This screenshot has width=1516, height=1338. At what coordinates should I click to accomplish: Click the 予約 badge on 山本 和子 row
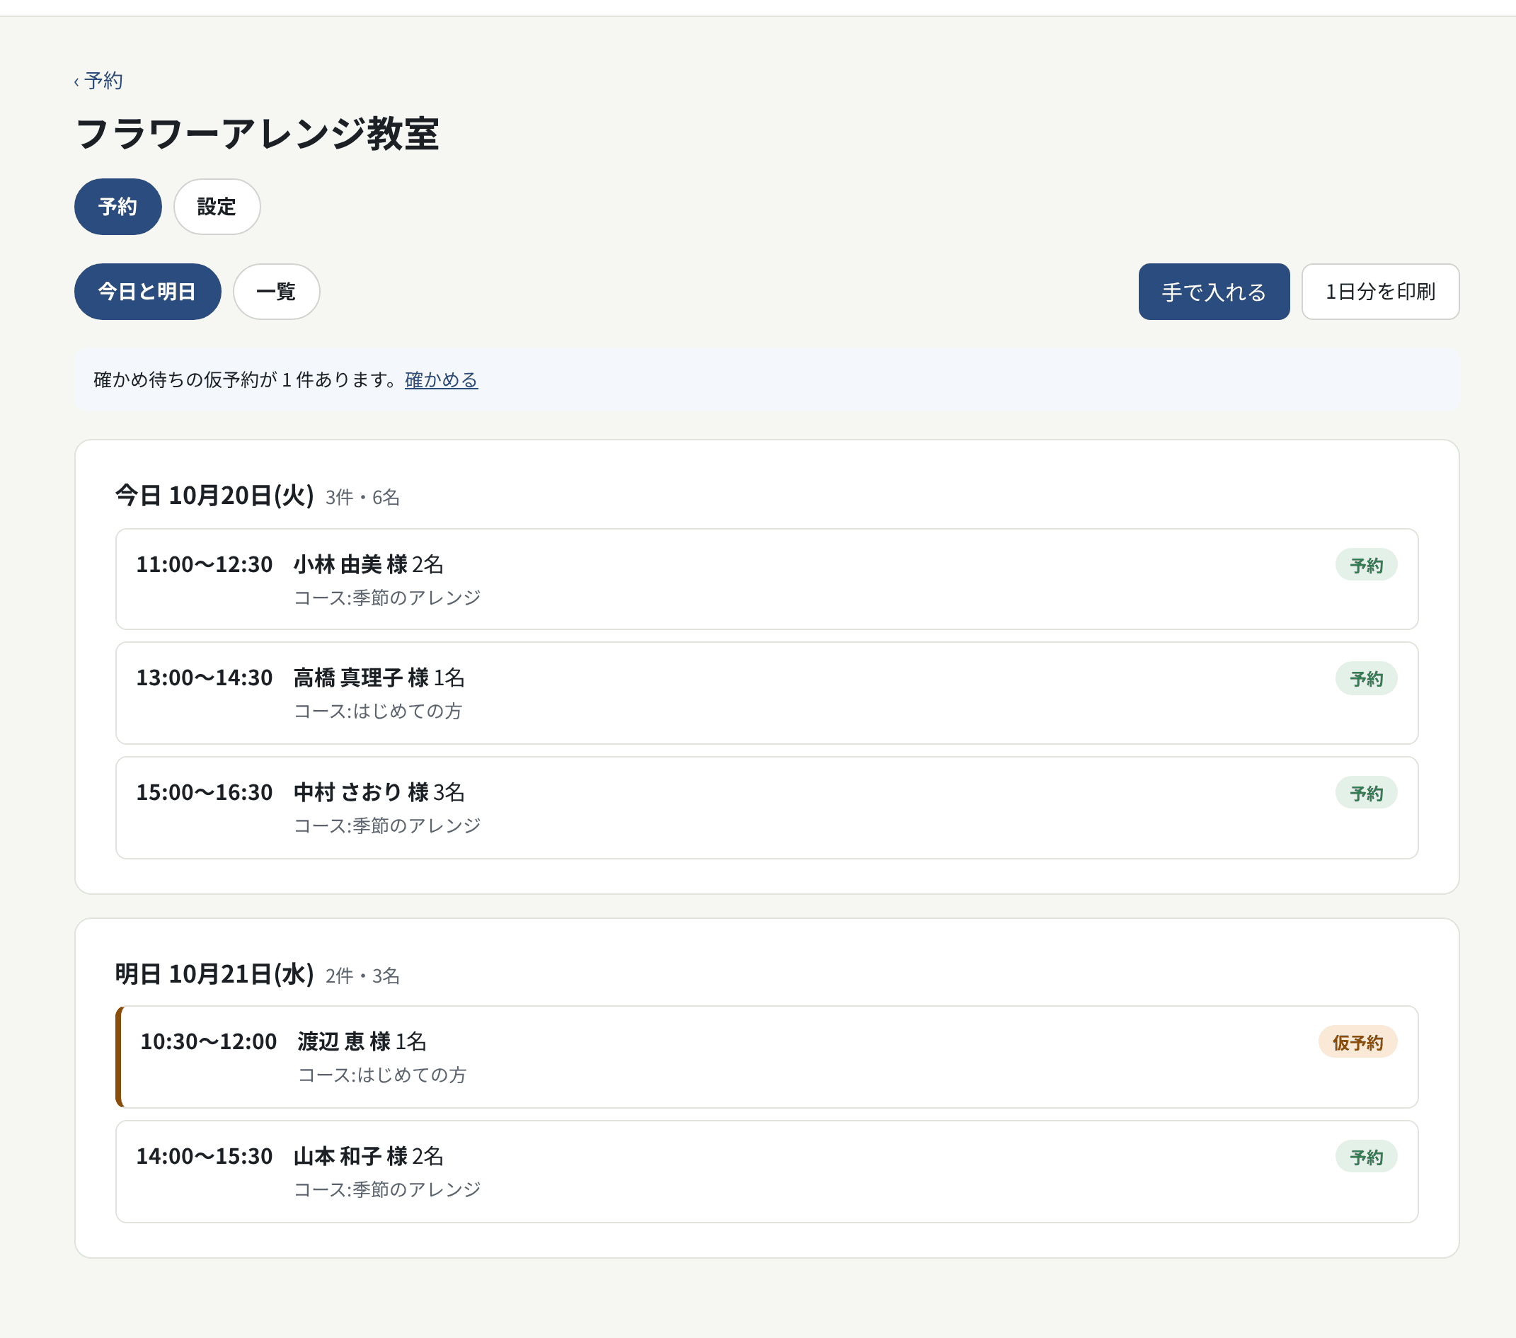pyautogui.click(x=1365, y=1157)
